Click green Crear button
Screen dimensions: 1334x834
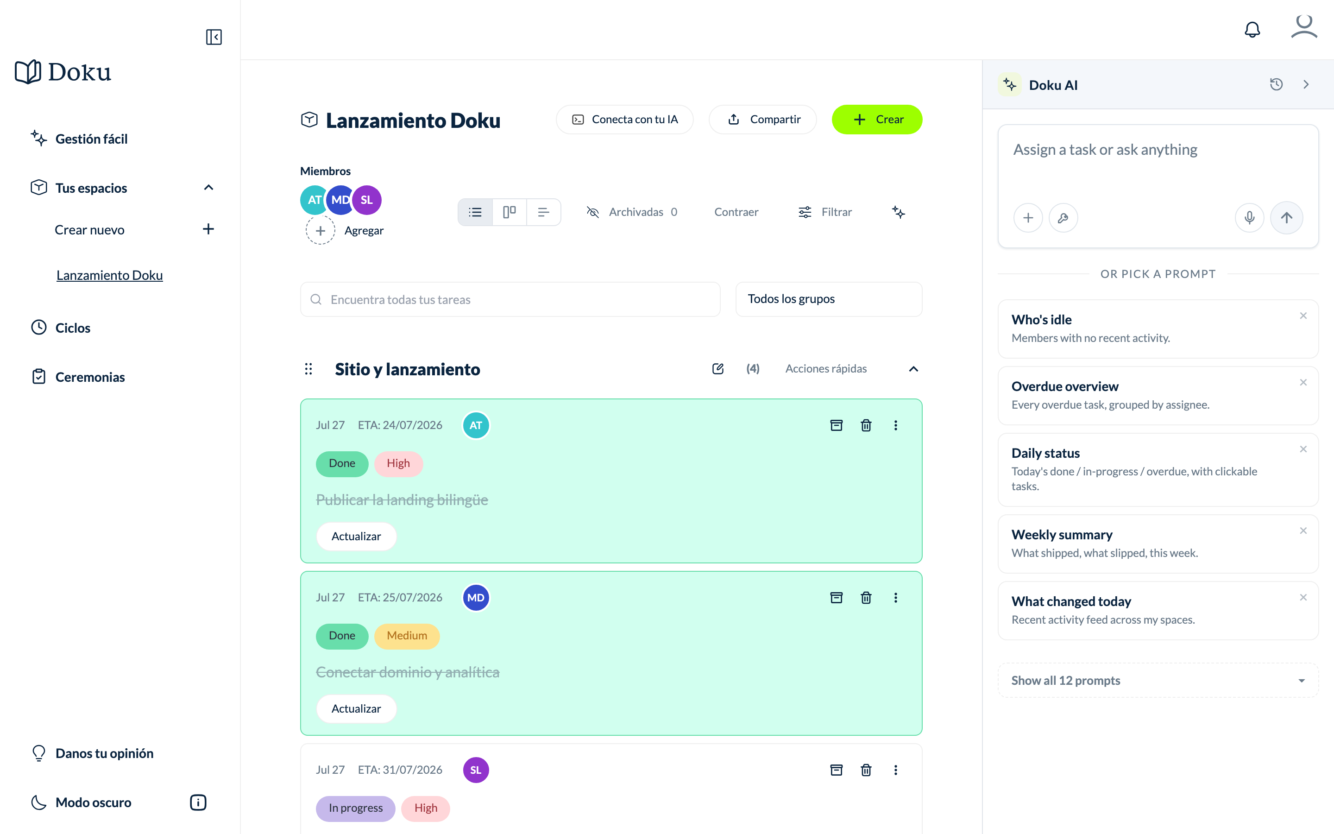(876, 119)
